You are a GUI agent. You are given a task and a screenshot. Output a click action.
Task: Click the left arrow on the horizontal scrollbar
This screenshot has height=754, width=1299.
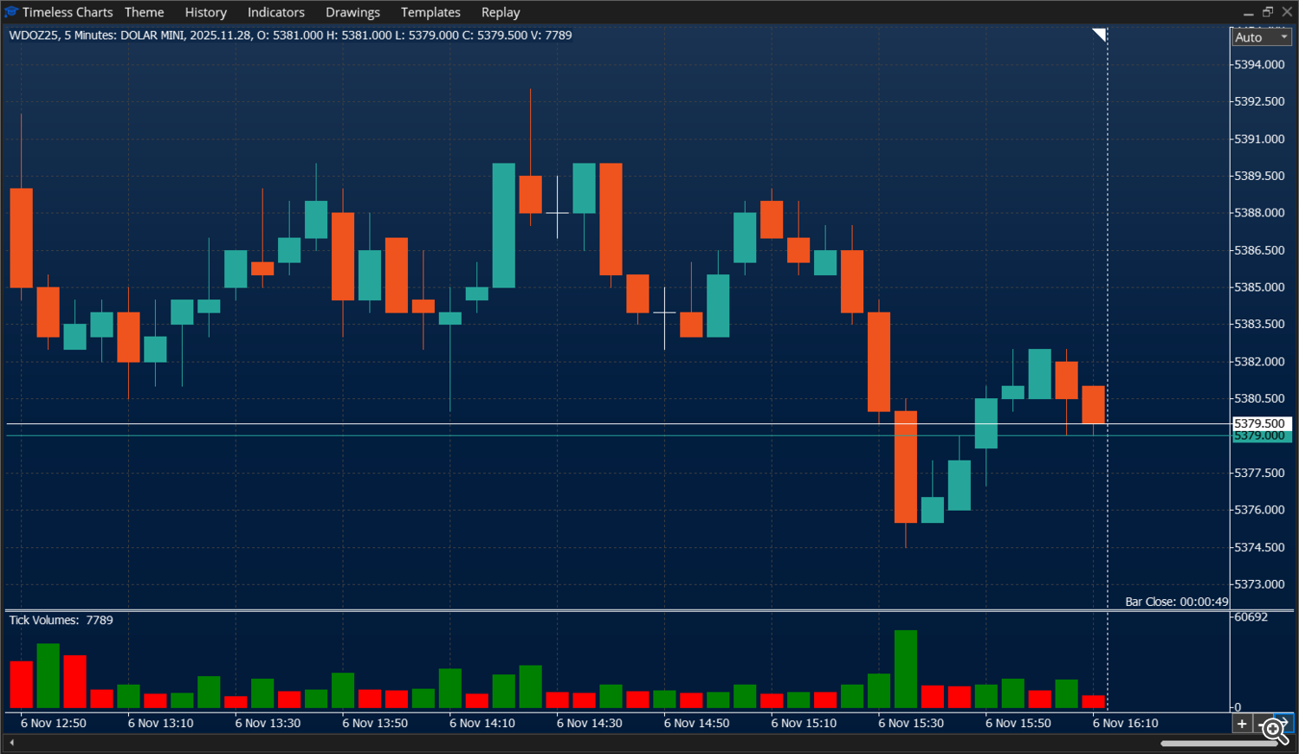pos(11,742)
